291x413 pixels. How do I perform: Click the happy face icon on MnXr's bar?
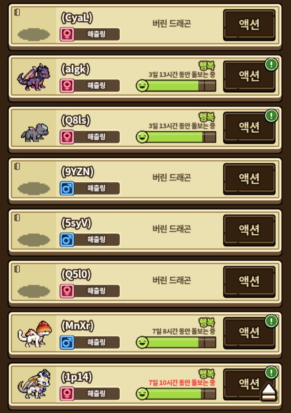click(142, 342)
